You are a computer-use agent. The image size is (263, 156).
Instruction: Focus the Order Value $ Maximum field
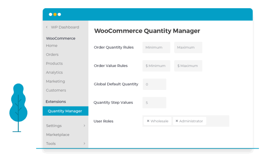[188, 66]
